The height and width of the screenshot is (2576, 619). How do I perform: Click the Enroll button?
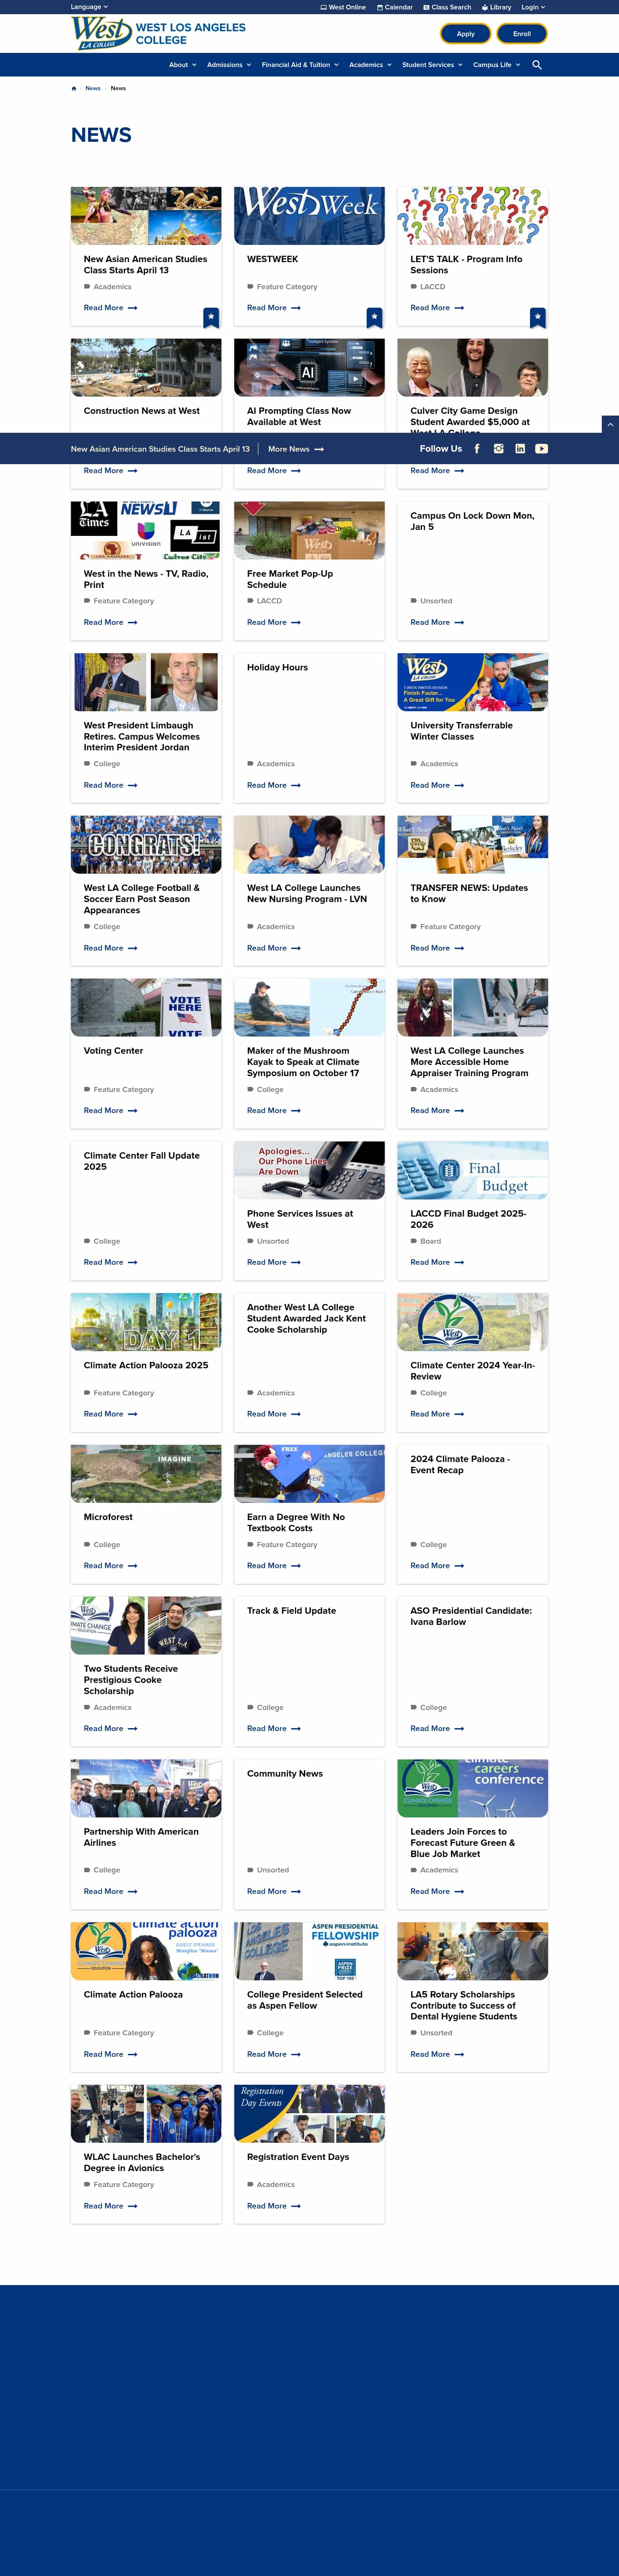pos(522,34)
